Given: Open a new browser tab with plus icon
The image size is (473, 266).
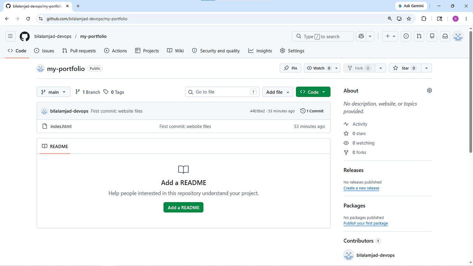Looking at the screenshot, I should (78, 6).
